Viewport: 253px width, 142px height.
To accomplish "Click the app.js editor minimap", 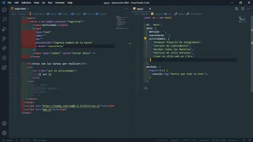I will point(242,19).
